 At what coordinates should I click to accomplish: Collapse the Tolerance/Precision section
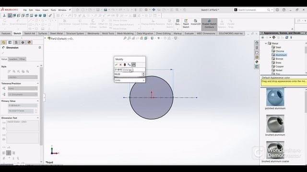pyautogui.click(x=37, y=84)
